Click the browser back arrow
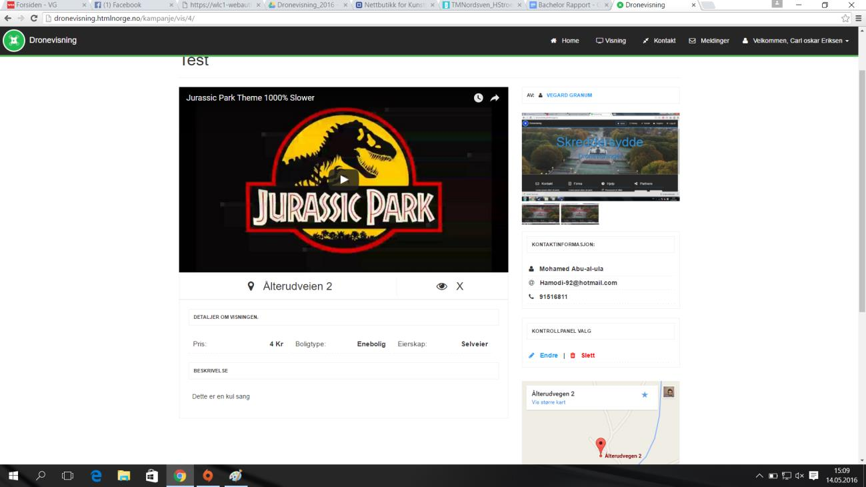The width and height of the screenshot is (866, 487). [x=8, y=18]
